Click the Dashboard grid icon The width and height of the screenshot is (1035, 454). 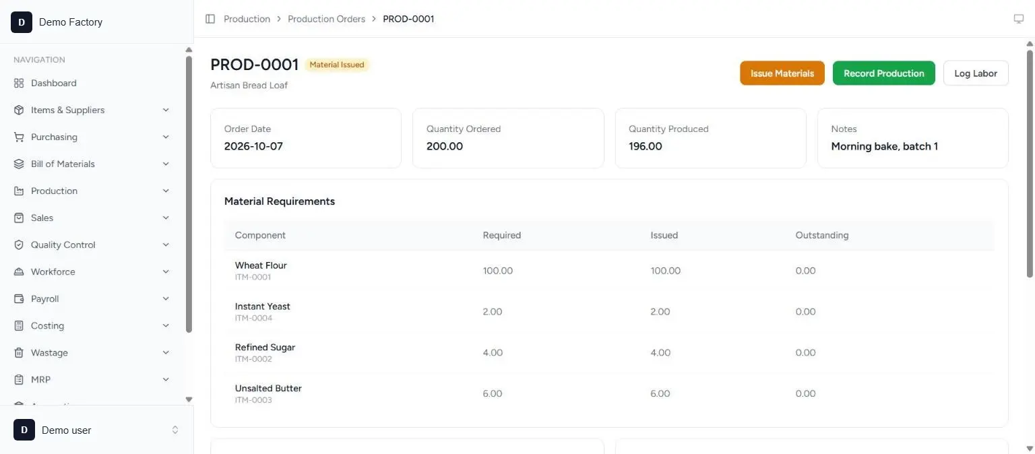click(19, 83)
